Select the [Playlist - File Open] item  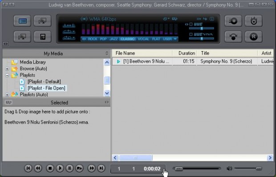(46, 88)
